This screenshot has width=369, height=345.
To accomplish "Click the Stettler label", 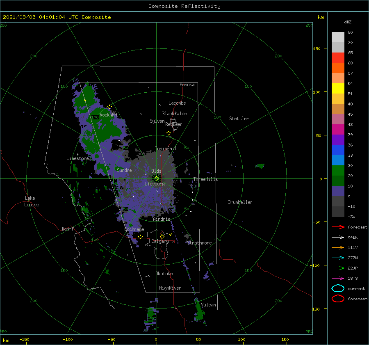I will 239,119.
